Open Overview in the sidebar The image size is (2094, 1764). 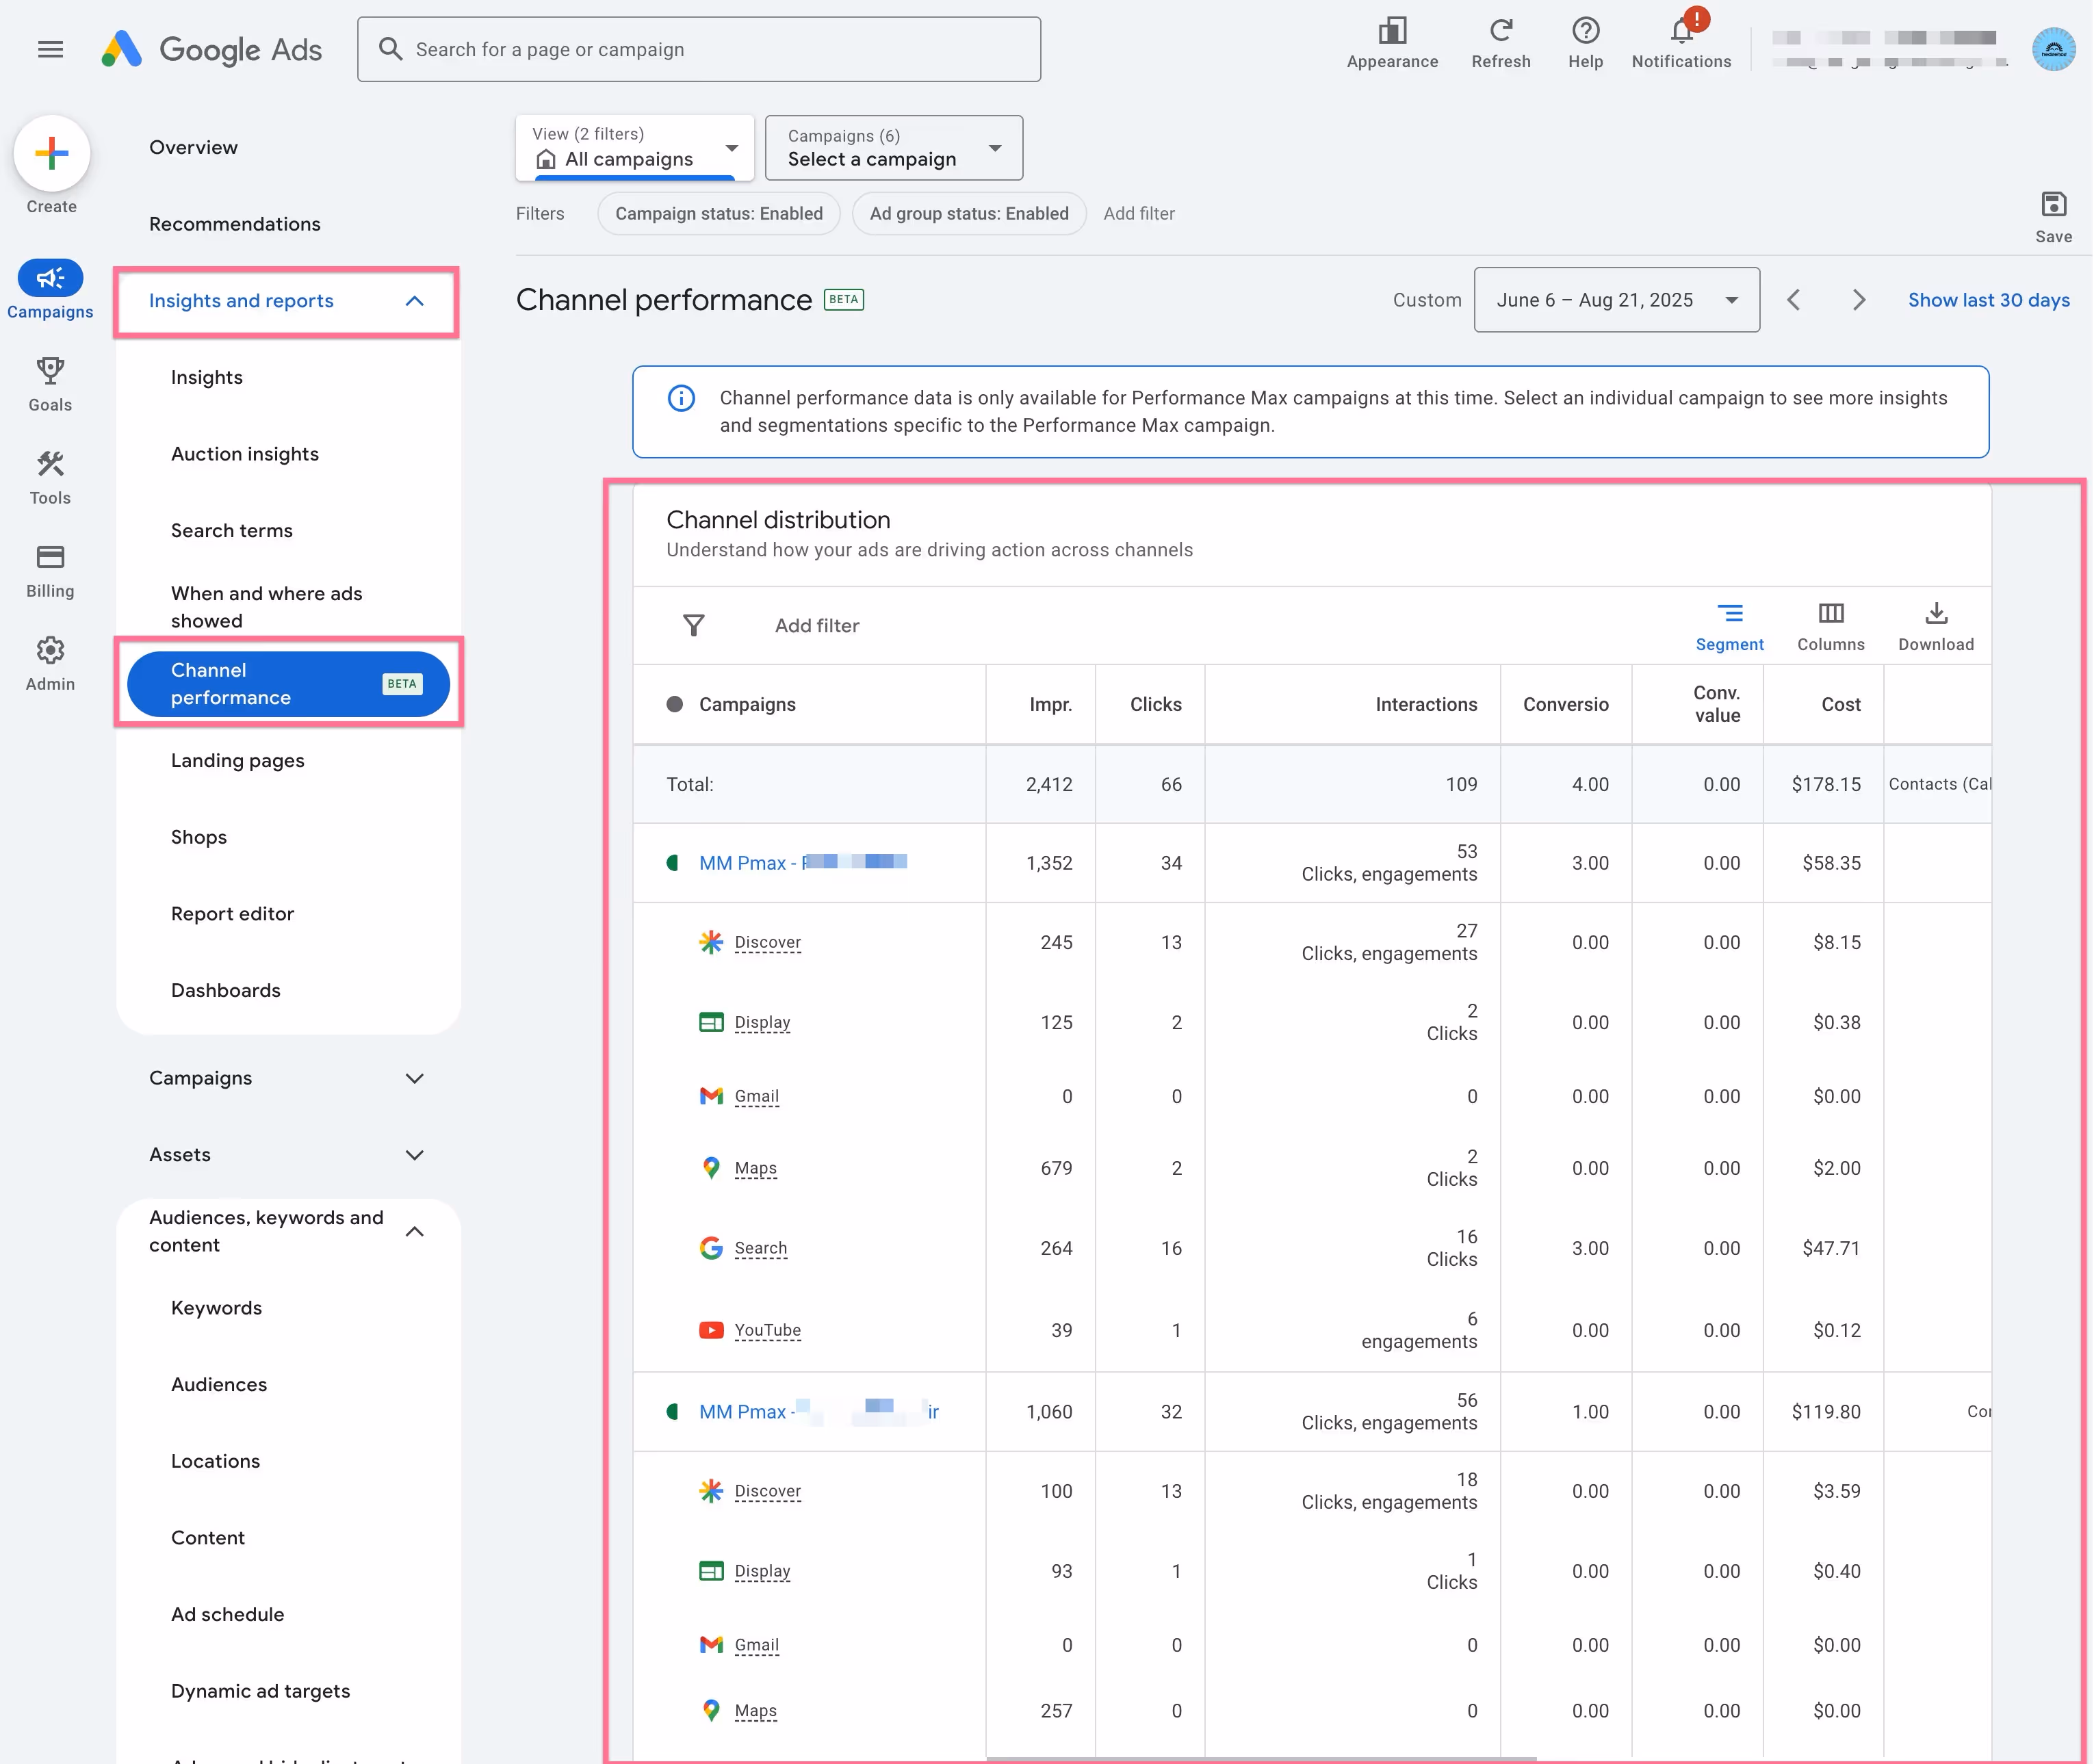pos(193,147)
